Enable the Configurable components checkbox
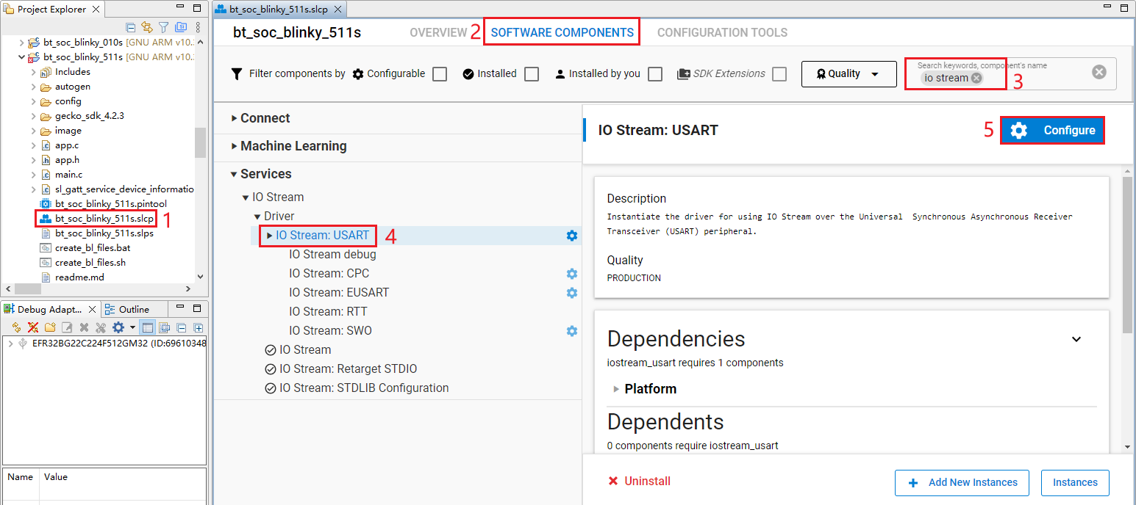 click(439, 73)
